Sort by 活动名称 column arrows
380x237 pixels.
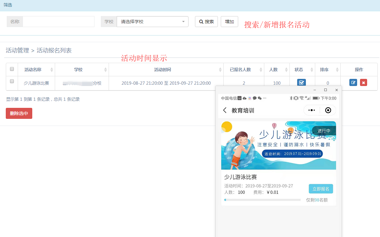52,70
